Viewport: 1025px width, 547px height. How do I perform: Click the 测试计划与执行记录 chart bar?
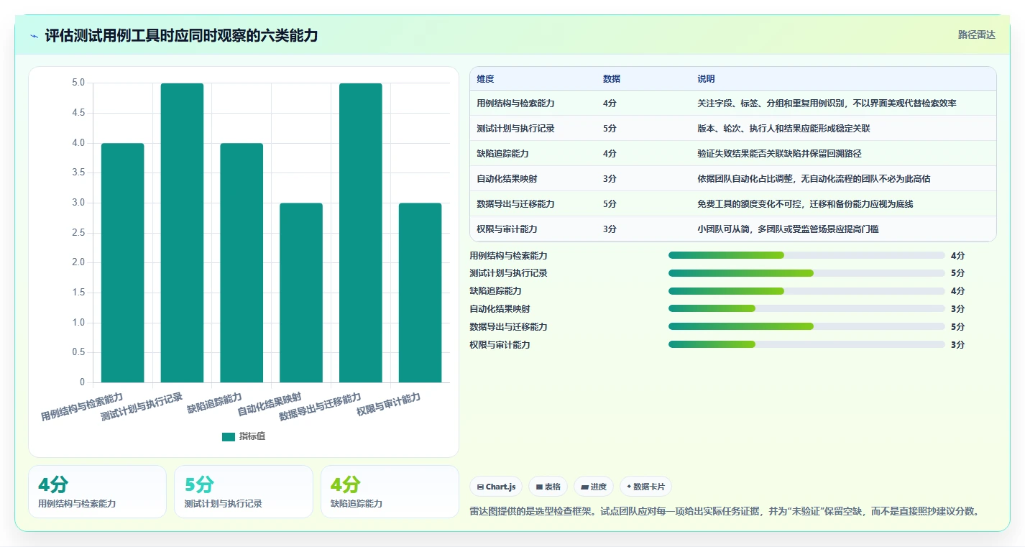tap(183, 233)
